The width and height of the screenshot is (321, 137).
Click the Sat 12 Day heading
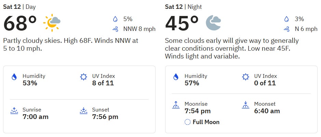(19, 7)
